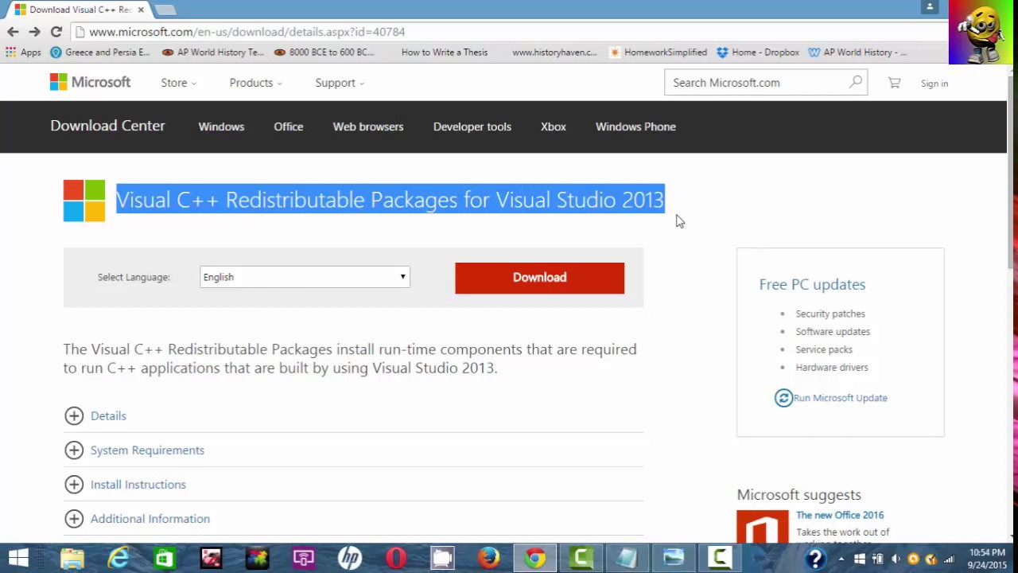The image size is (1018, 573).
Task: Select Windows in Download Center nav
Action: 221,127
